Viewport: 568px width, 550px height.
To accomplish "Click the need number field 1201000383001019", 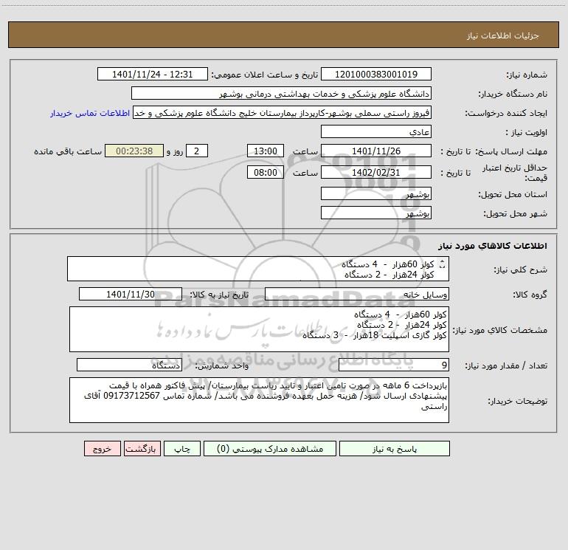I will pos(376,74).
